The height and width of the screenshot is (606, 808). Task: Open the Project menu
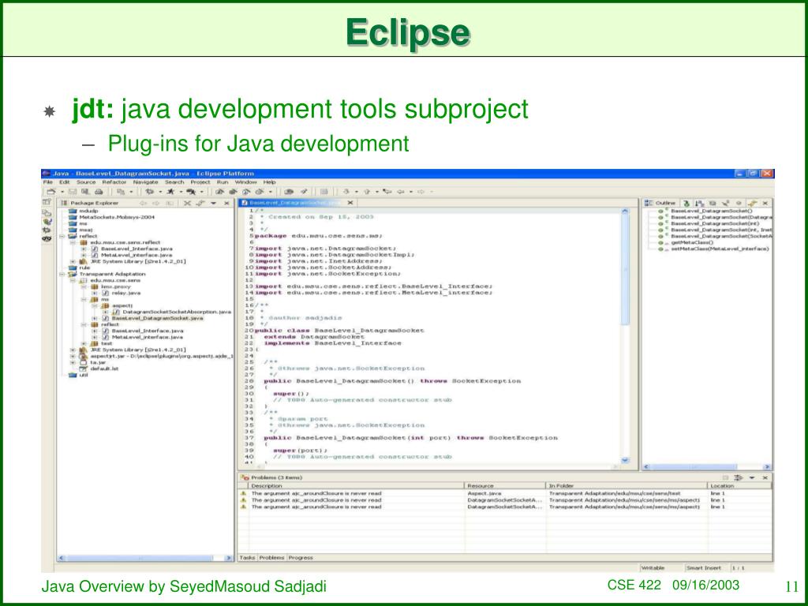point(200,182)
